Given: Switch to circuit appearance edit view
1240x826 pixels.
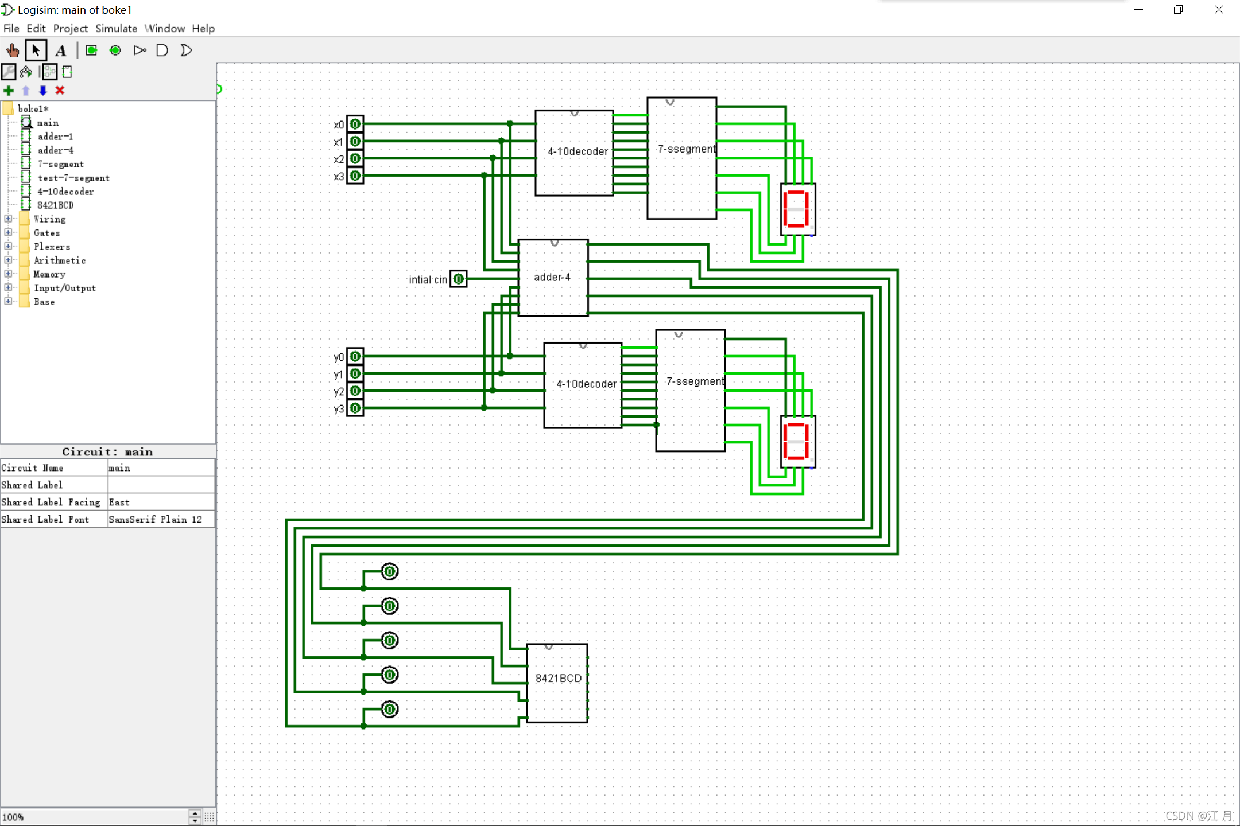Looking at the screenshot, I should tap(67, 72).
